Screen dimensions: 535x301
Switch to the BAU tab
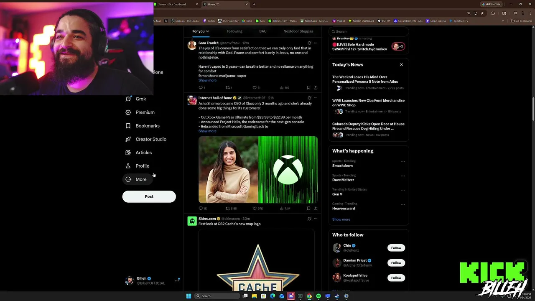pyautogui.click(x=262, y=31)
